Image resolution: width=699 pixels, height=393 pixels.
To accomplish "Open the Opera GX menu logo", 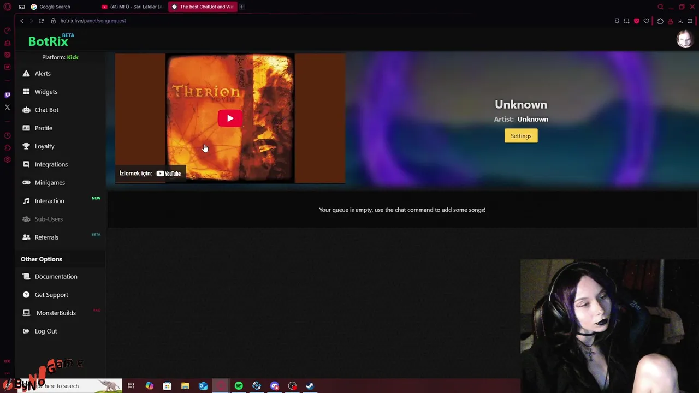I will coord(7,7).
